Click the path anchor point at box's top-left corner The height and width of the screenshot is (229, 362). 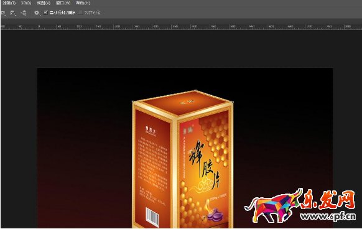click(133, 101)
